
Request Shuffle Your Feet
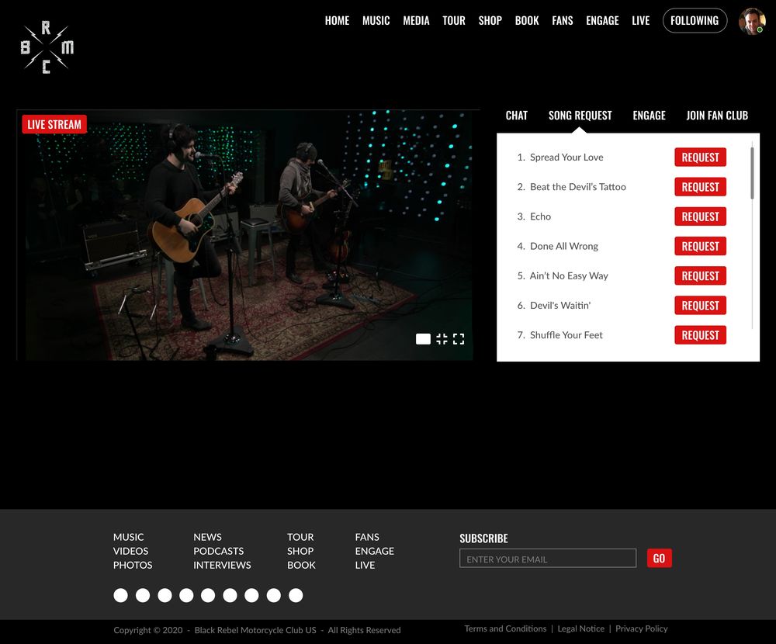700,335
